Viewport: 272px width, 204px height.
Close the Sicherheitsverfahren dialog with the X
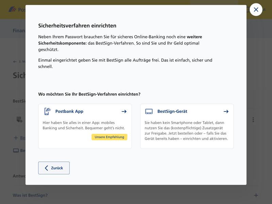[256, 10]
